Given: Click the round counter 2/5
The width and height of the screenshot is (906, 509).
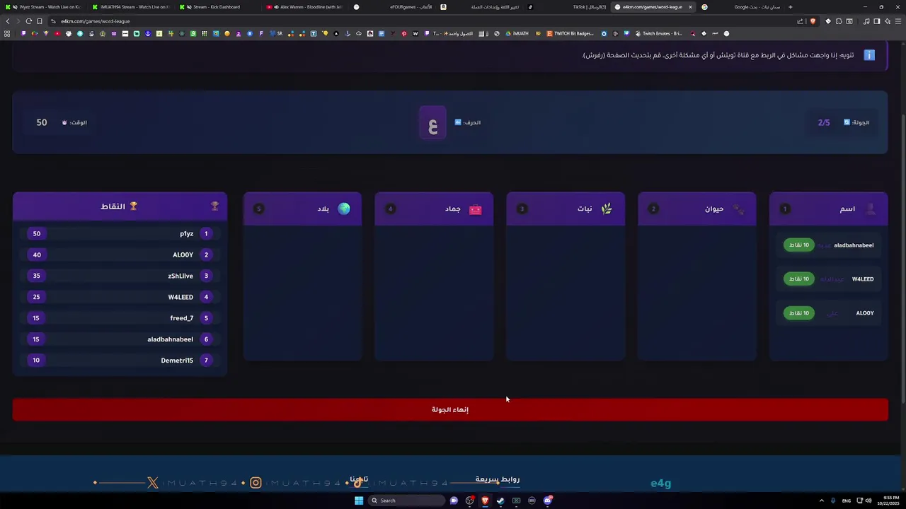Looking at the screenshot, I should click(824, 122).
